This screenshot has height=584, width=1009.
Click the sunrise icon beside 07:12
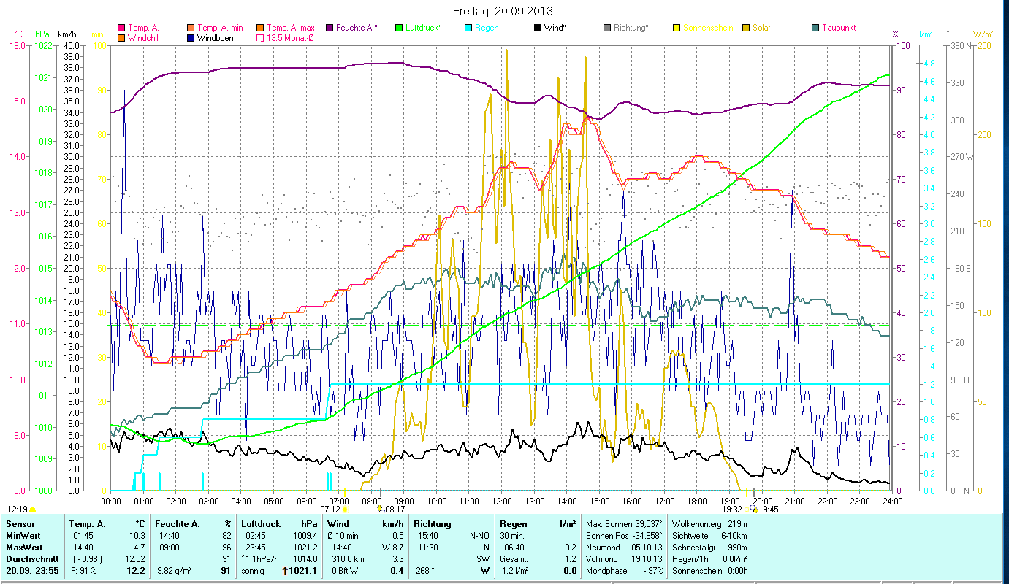point(345,510)
